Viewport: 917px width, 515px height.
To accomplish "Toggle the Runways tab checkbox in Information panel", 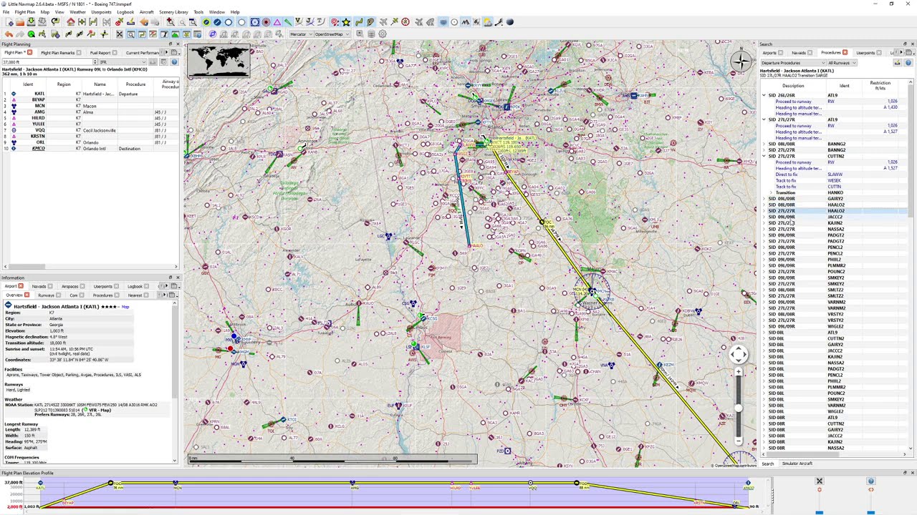I will (x=58, y=295).
